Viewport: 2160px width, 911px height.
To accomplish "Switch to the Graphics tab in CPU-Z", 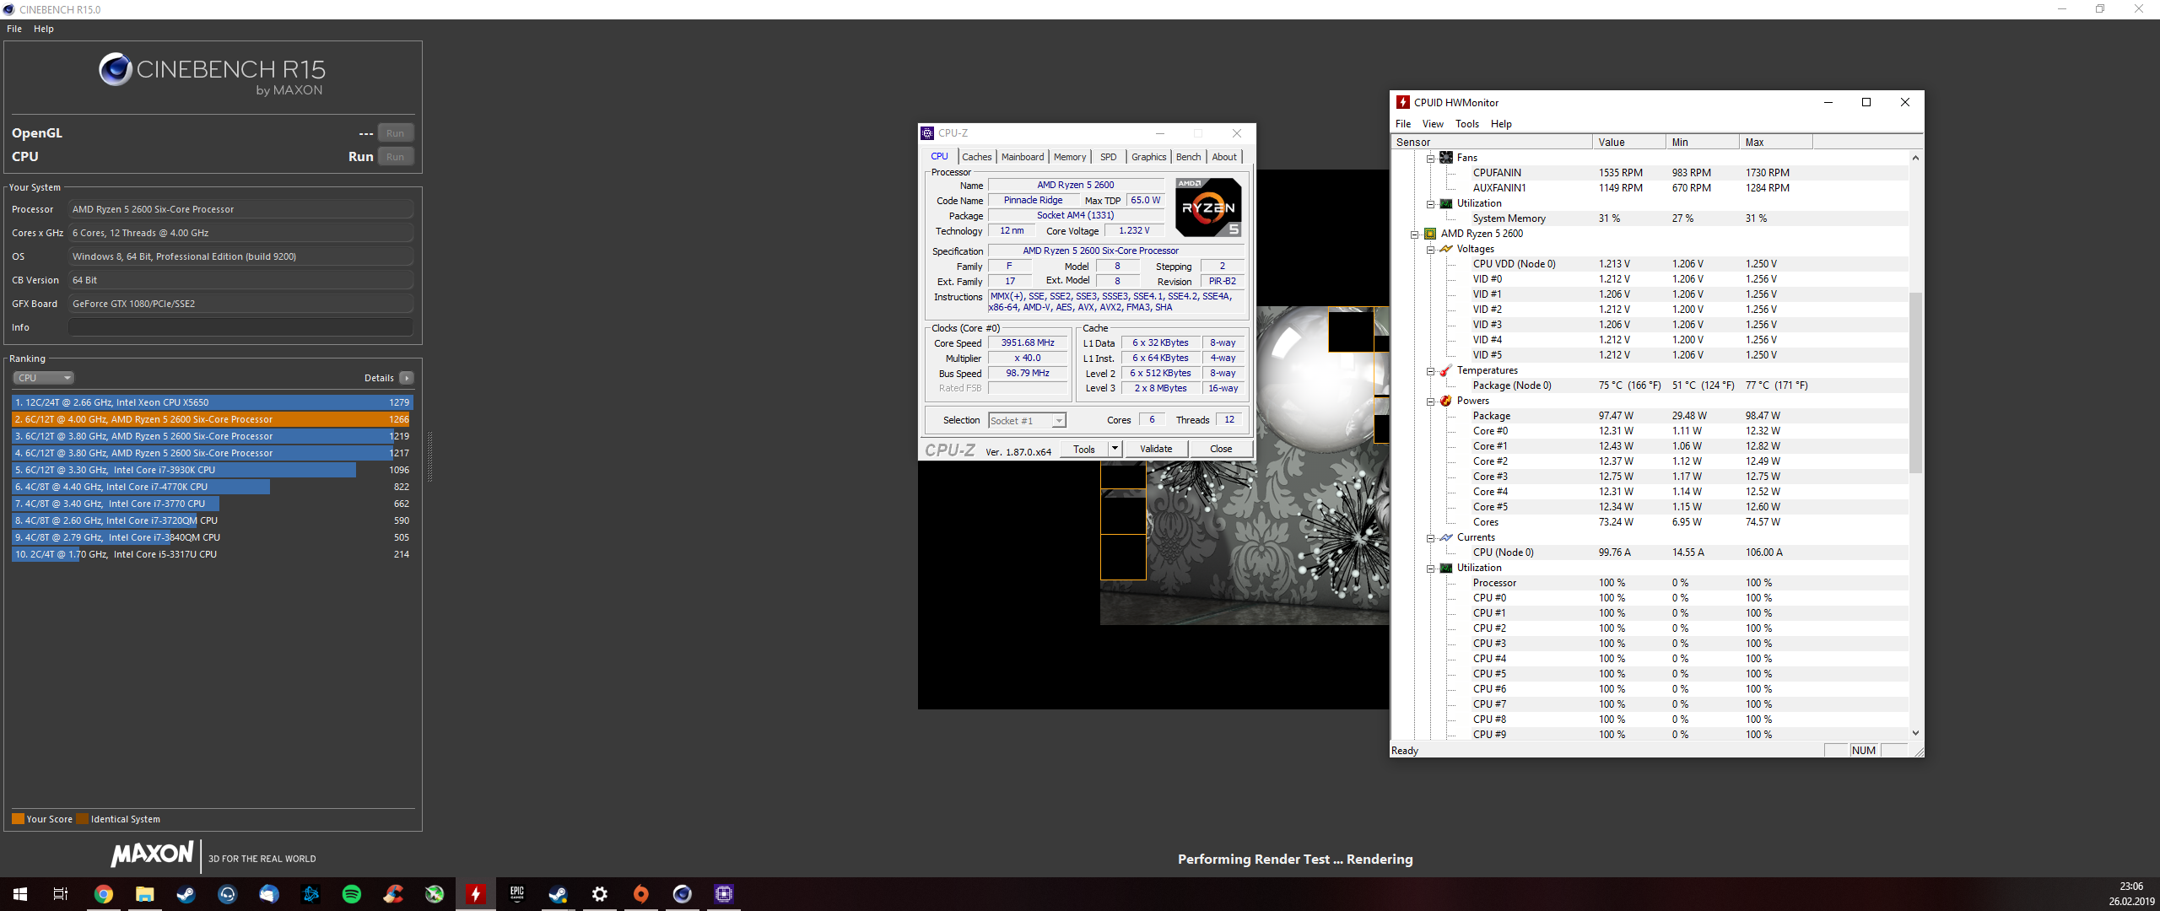I will click(1149, 157).
